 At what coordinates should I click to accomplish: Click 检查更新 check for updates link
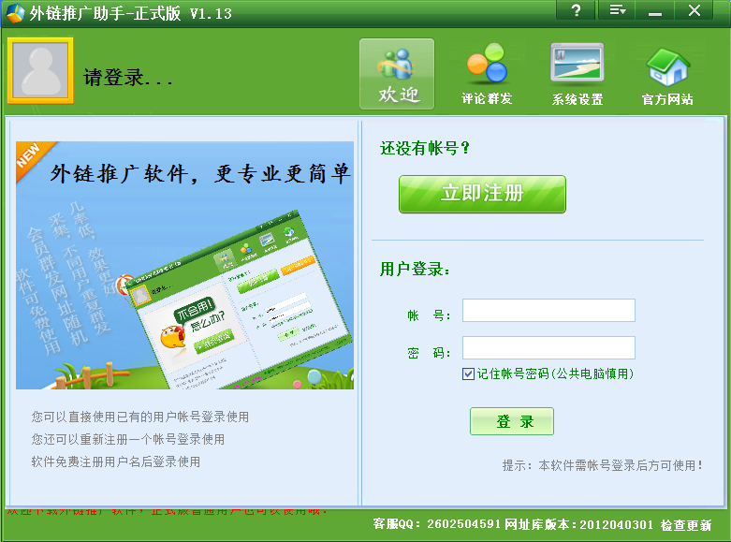tap(686, 525)
